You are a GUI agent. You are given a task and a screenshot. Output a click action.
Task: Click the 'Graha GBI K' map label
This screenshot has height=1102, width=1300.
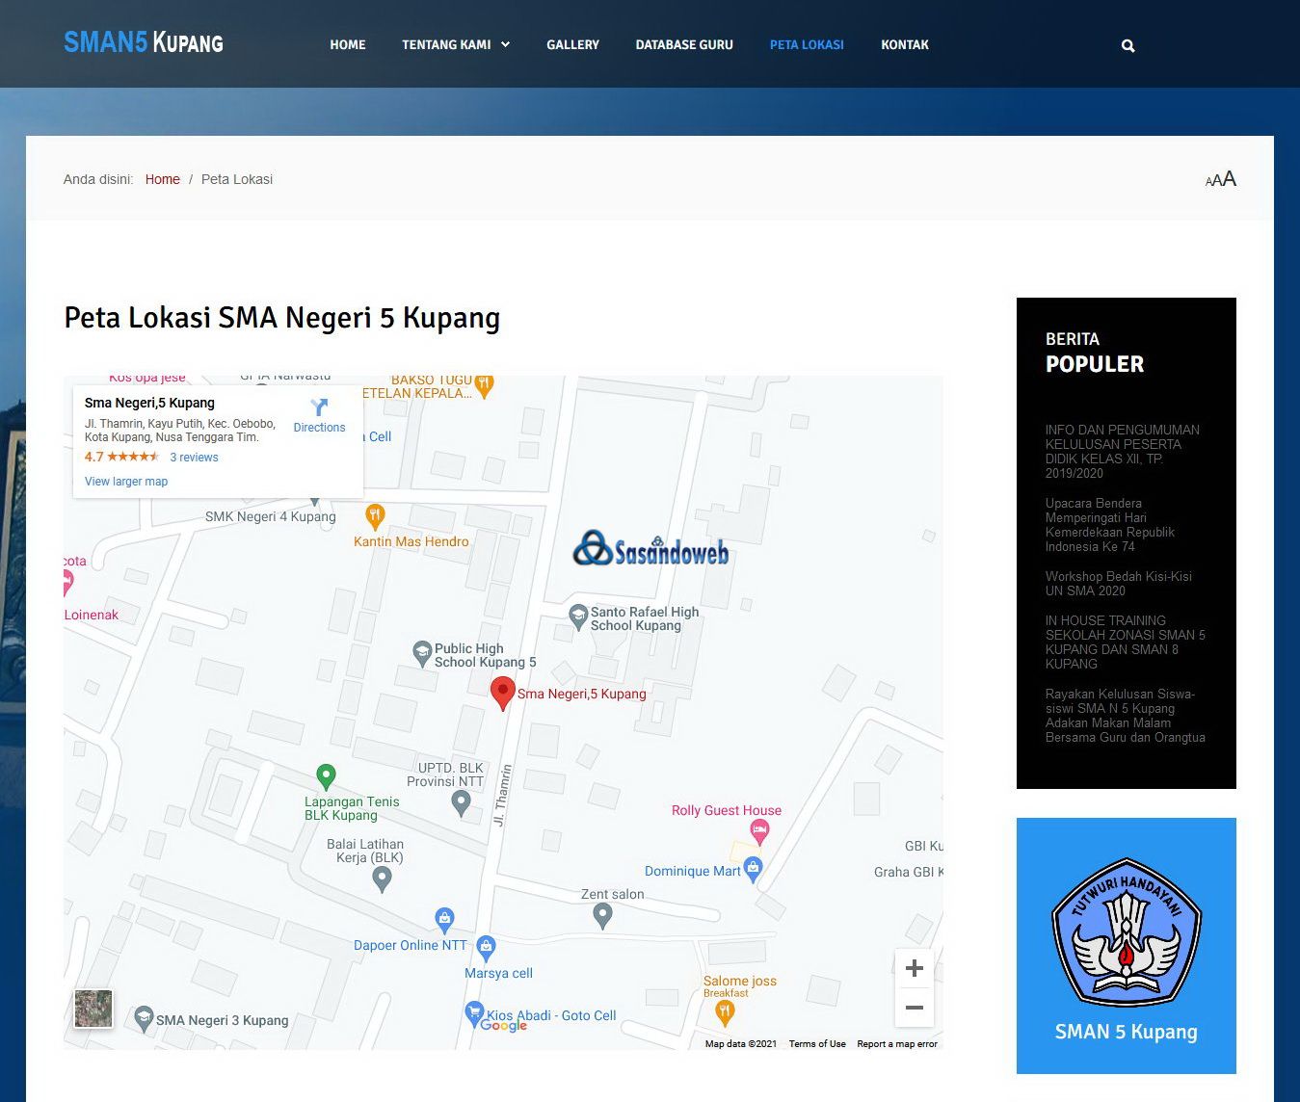(x=909, y=872)
